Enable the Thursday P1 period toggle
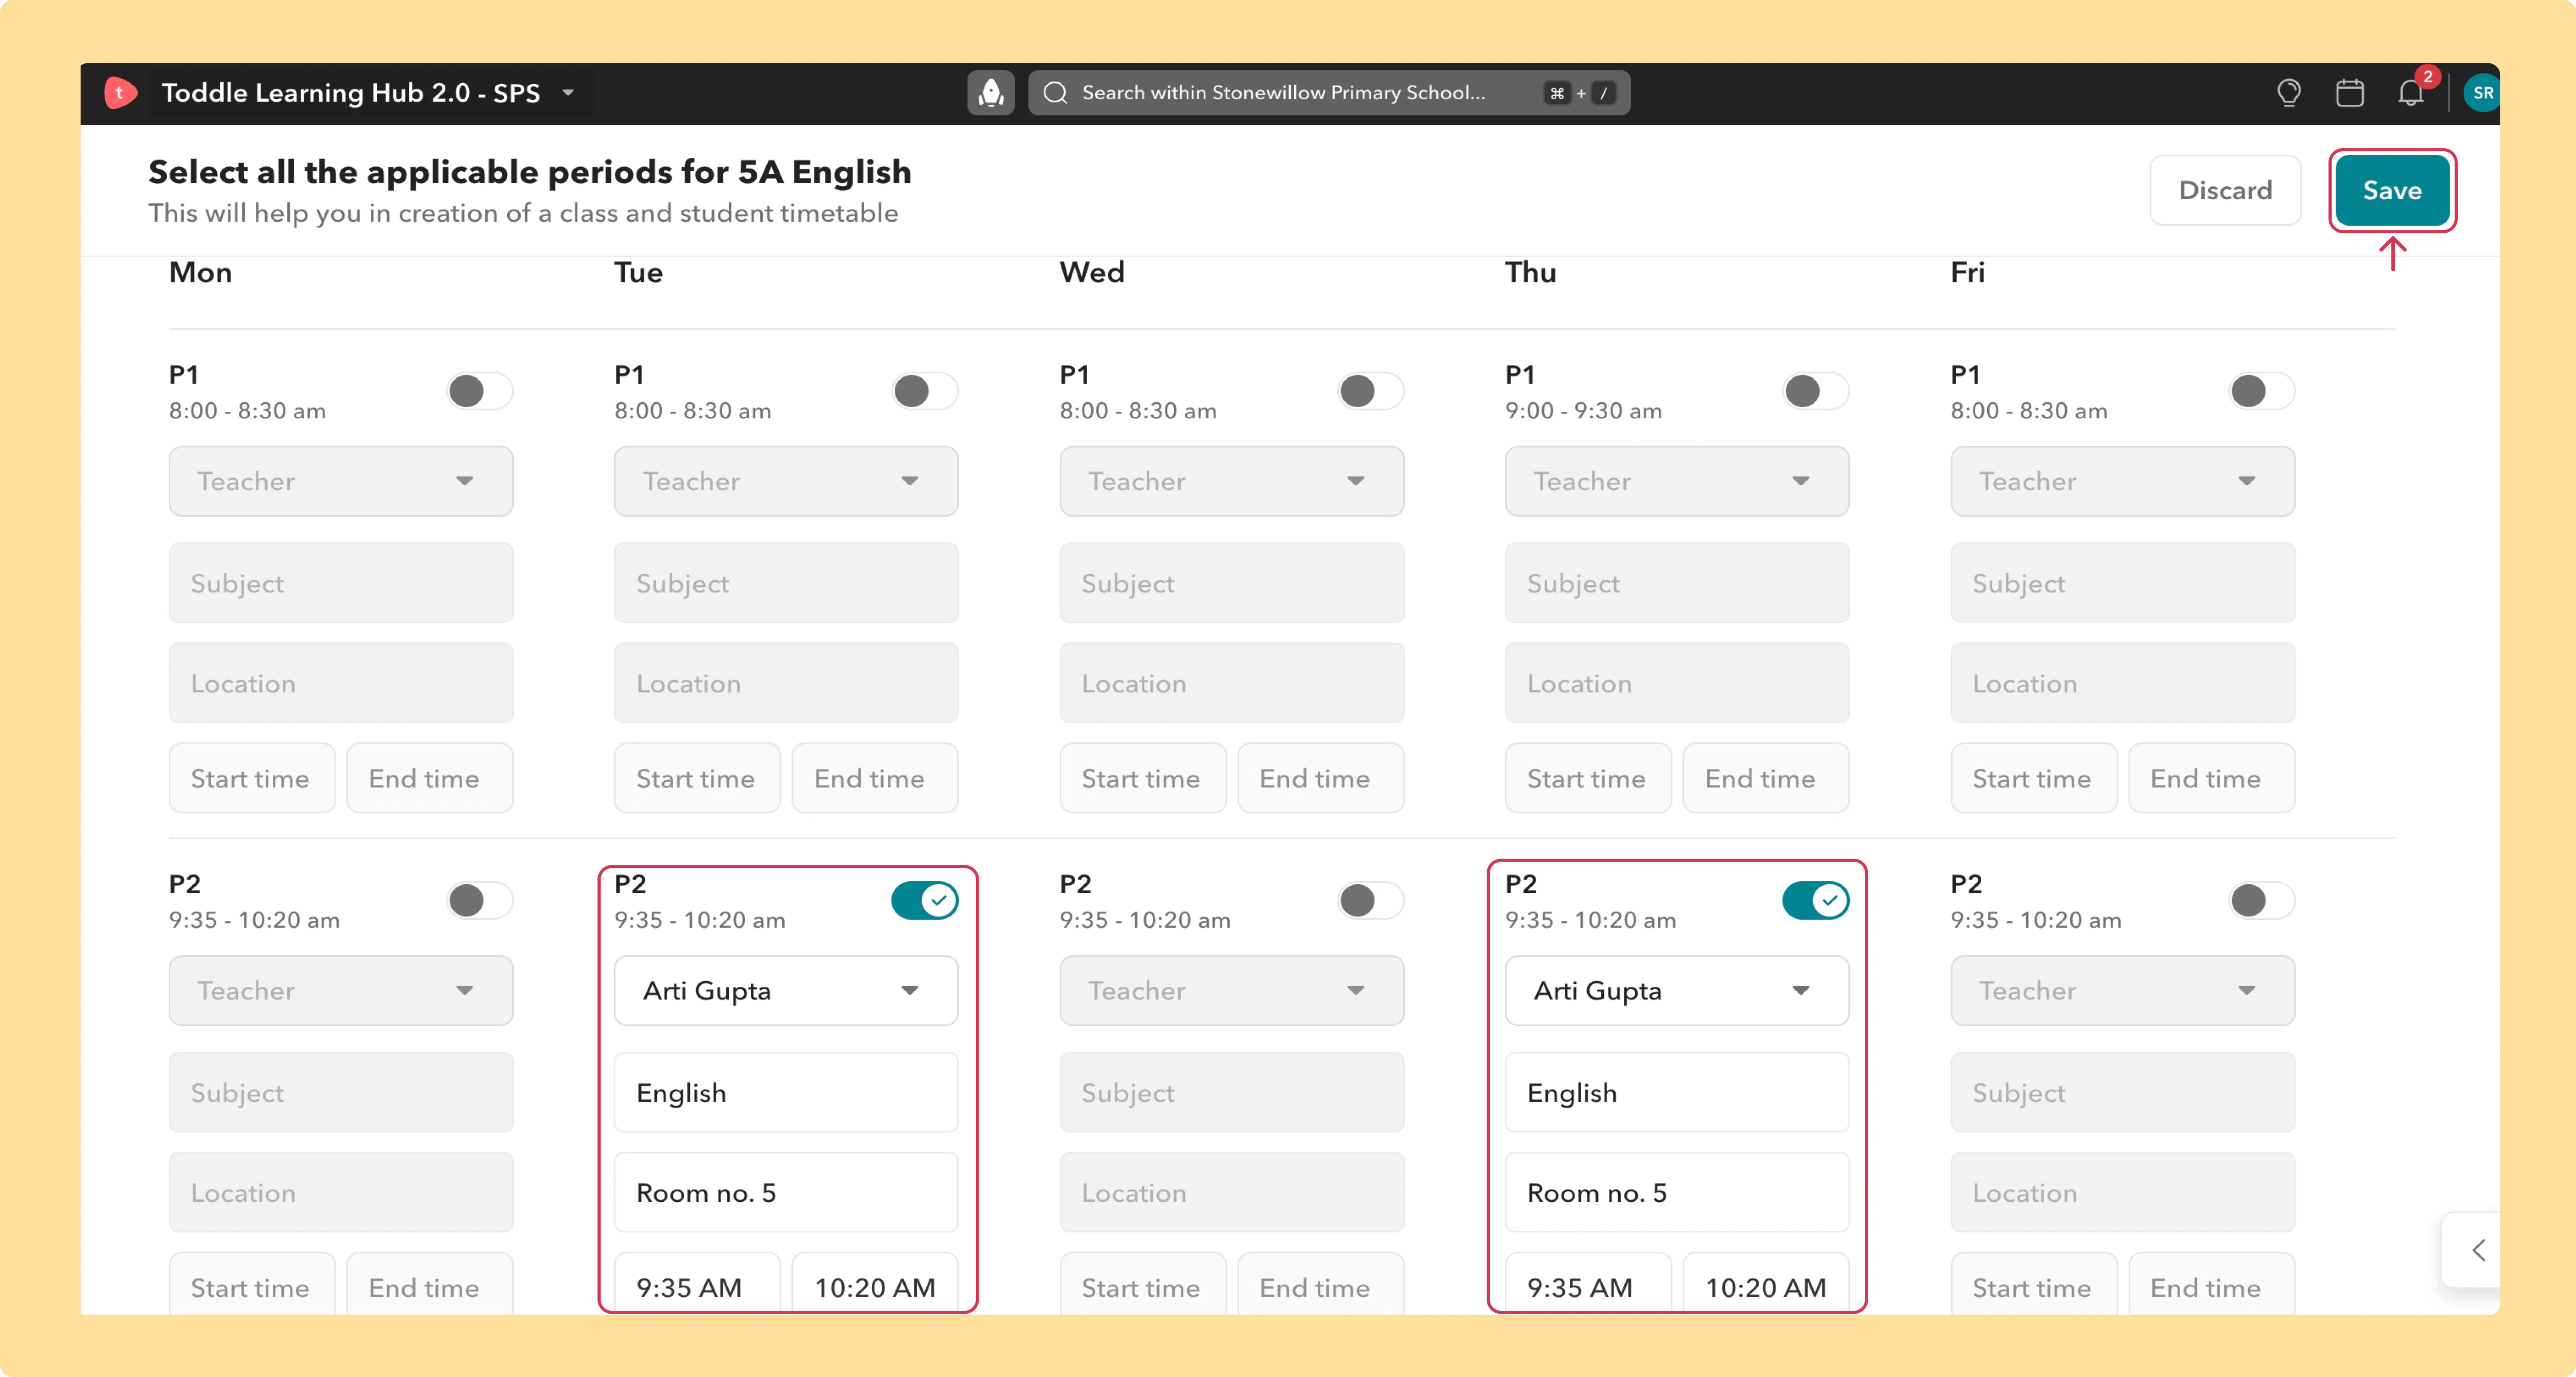2576x1377 pixels. coord(1816,391)
